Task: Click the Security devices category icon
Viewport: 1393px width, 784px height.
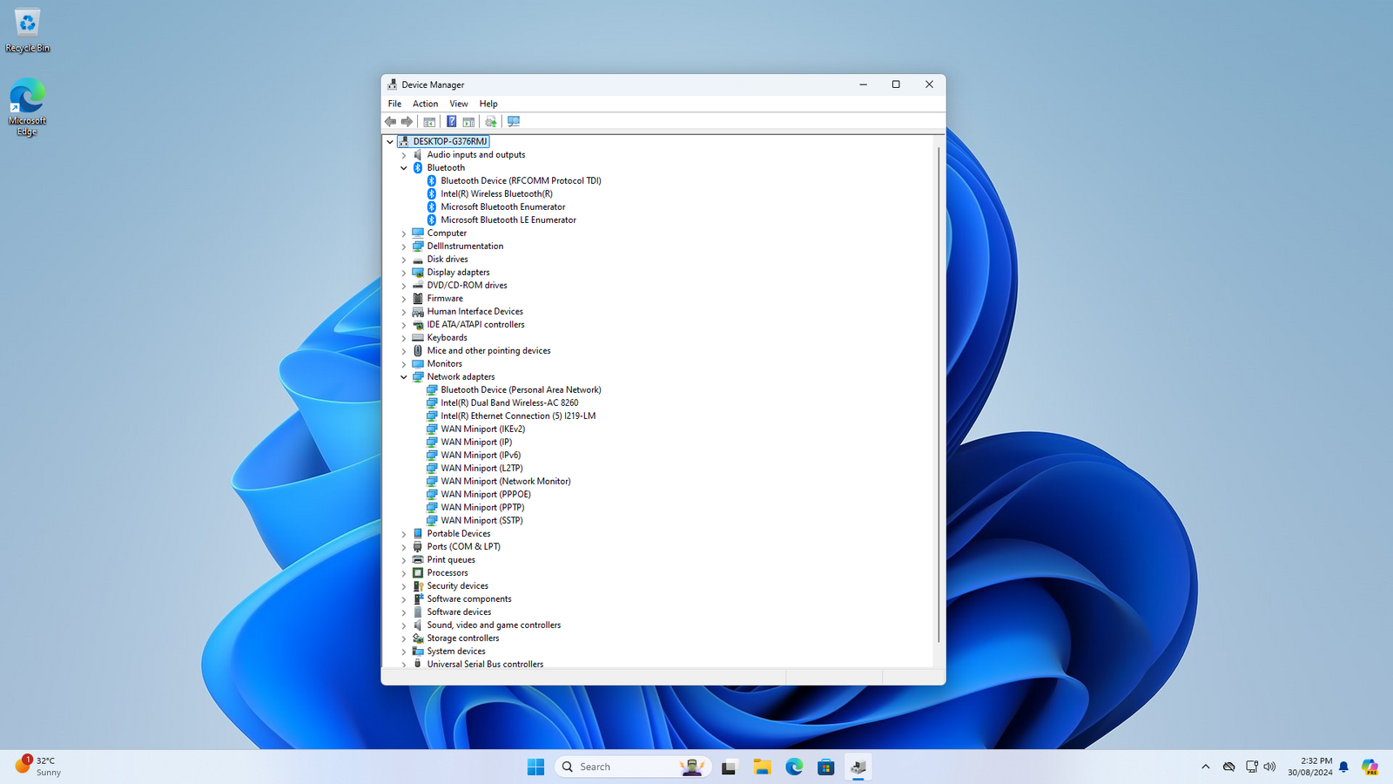Action: 418,585
